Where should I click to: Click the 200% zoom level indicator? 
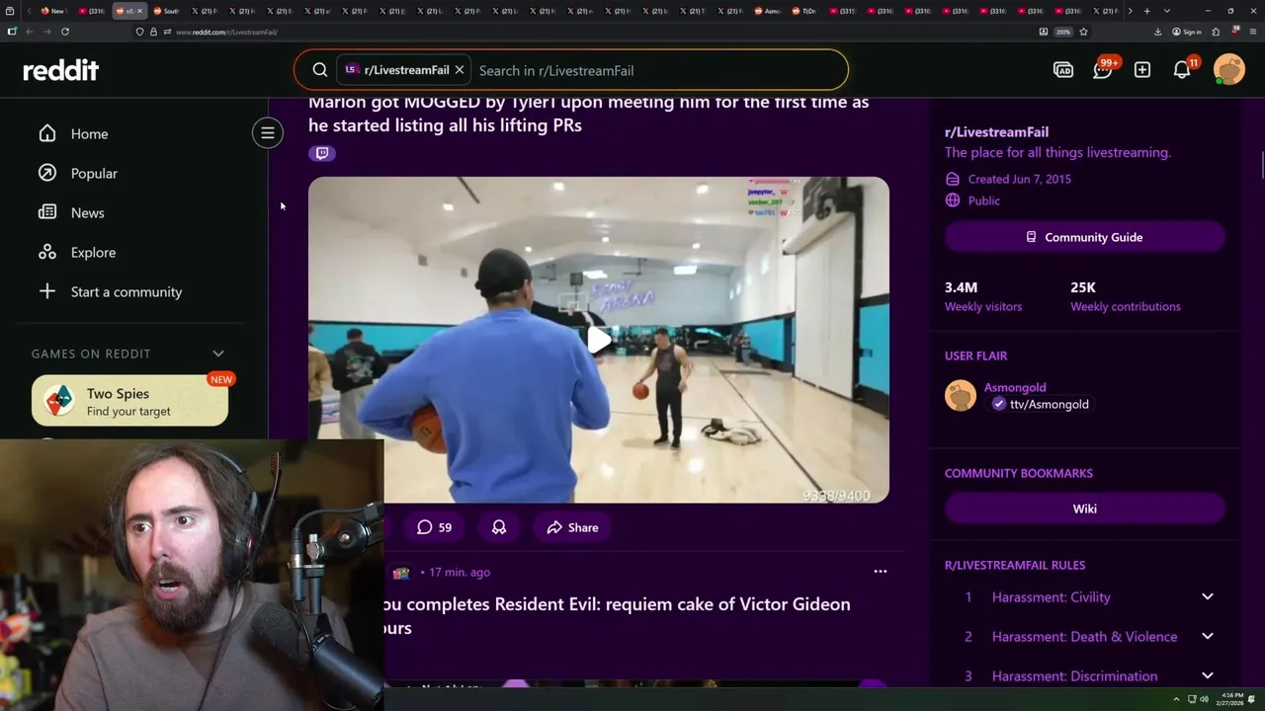(1062, 32)
